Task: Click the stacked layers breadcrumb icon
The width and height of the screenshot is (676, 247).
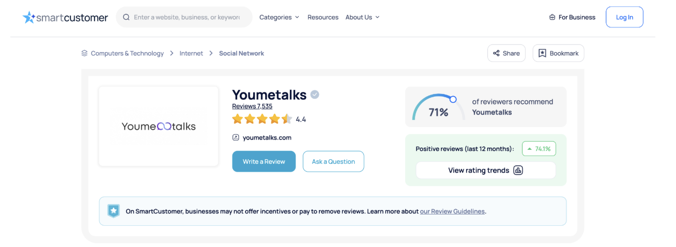Action: click(84, 53)
